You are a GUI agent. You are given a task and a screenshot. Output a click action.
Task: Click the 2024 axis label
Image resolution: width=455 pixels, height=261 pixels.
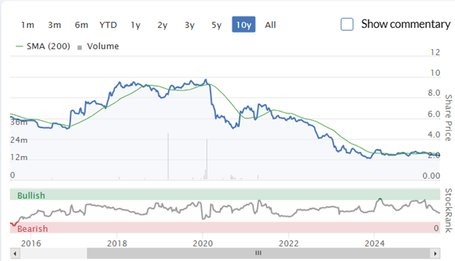(375, 243)
